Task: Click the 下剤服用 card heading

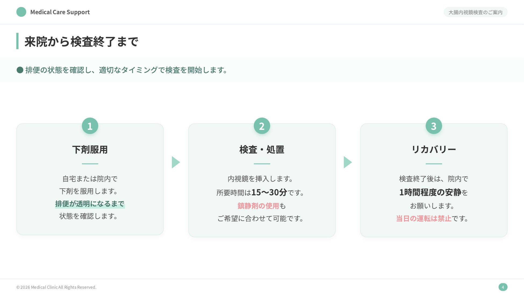Action: coord(90,150)
